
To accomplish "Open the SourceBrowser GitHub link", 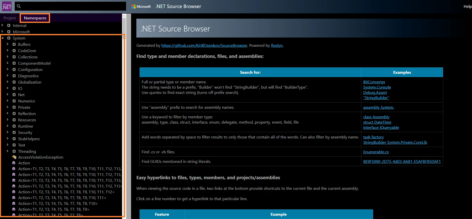I will pos(204,46).
